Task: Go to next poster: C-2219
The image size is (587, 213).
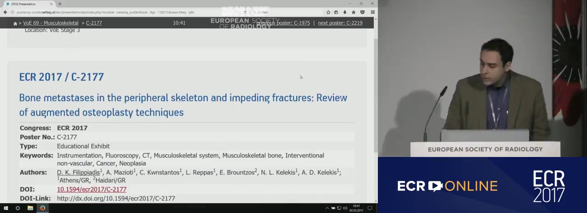Action: [340, 23]
